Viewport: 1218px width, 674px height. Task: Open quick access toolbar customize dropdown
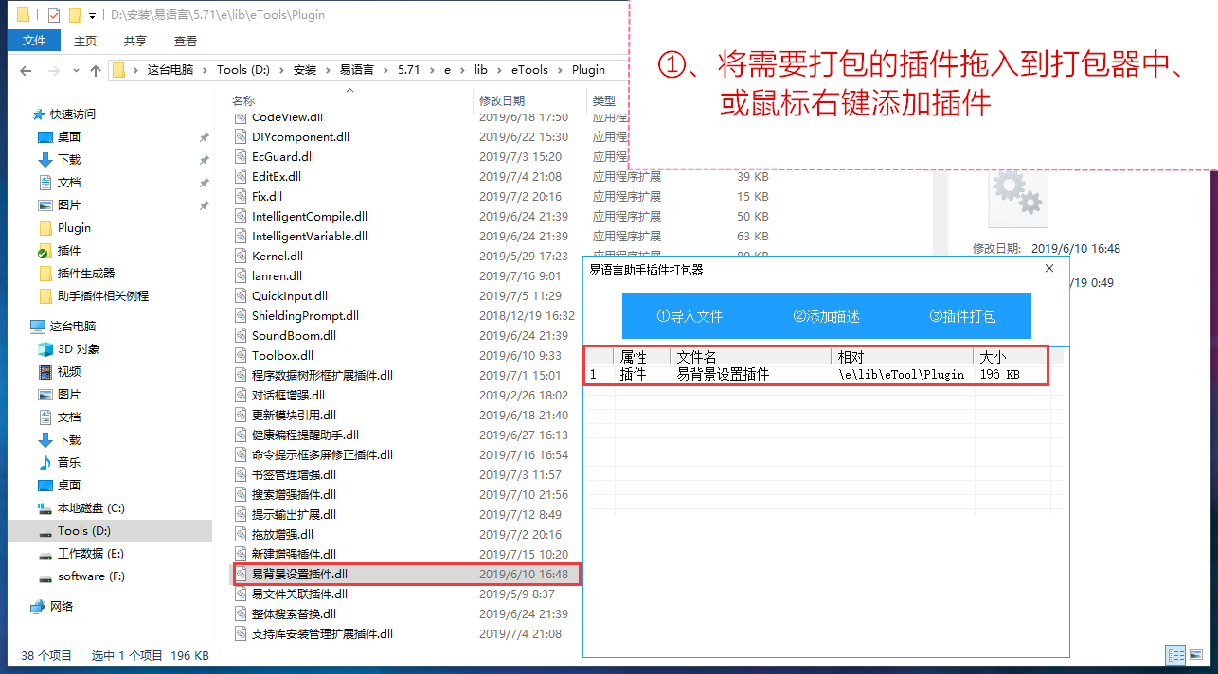pyautogui.click(x=92, y=15)
